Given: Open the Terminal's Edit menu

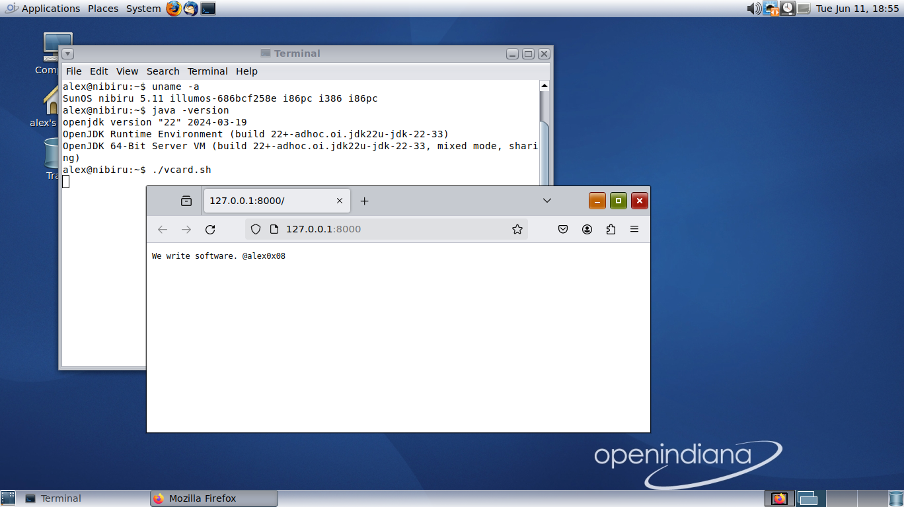Looking at the screenshot, I should [x=99, y=71].
